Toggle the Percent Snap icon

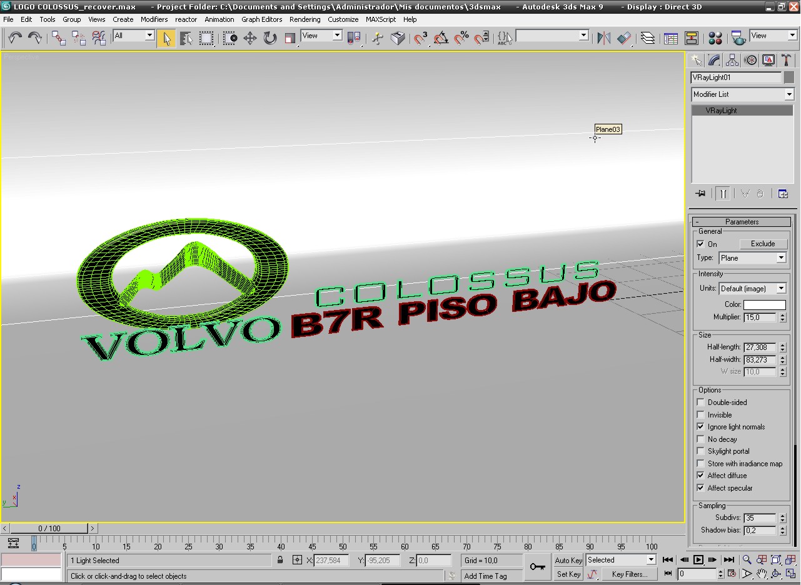pyautogui.click(x=461, y=38)
